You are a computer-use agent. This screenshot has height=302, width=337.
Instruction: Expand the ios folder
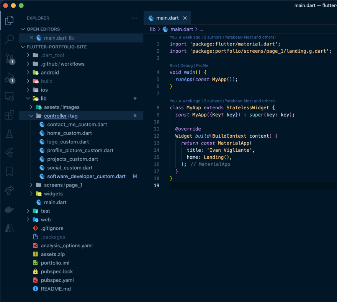[28, 90]
